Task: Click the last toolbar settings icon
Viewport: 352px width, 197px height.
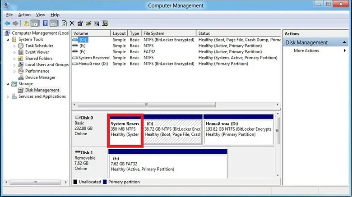Action: click(105, 23)
